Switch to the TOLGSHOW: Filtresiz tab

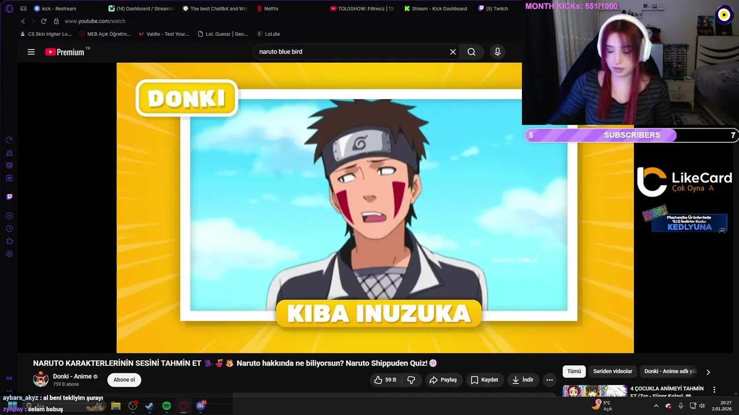[363, 9]
